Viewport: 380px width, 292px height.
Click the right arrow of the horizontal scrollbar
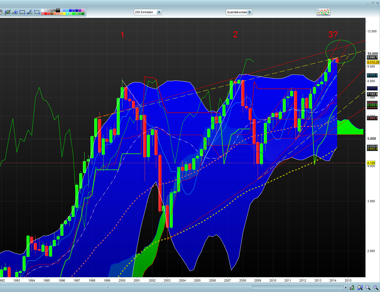[x=346, y=287]
